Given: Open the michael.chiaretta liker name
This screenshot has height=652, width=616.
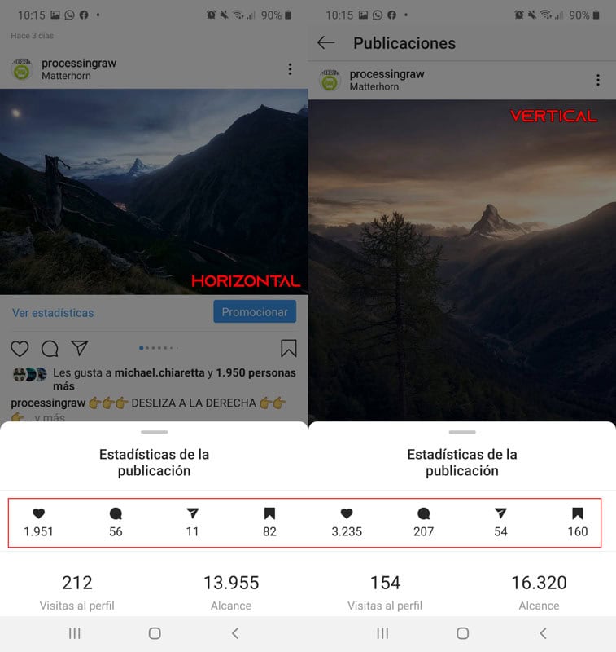Looking at the screenshot, I should [x=159, y=372].
